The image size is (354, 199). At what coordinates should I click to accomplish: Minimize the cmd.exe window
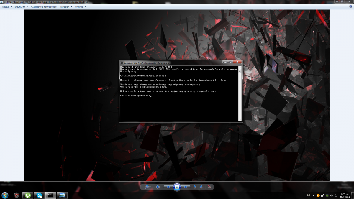point(225,62)
